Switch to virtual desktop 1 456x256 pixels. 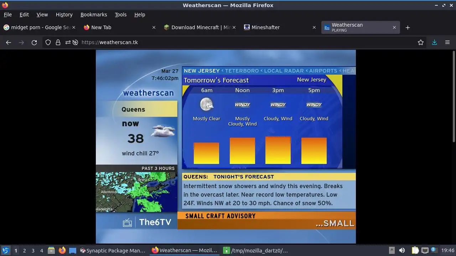[x=16, y=250]
